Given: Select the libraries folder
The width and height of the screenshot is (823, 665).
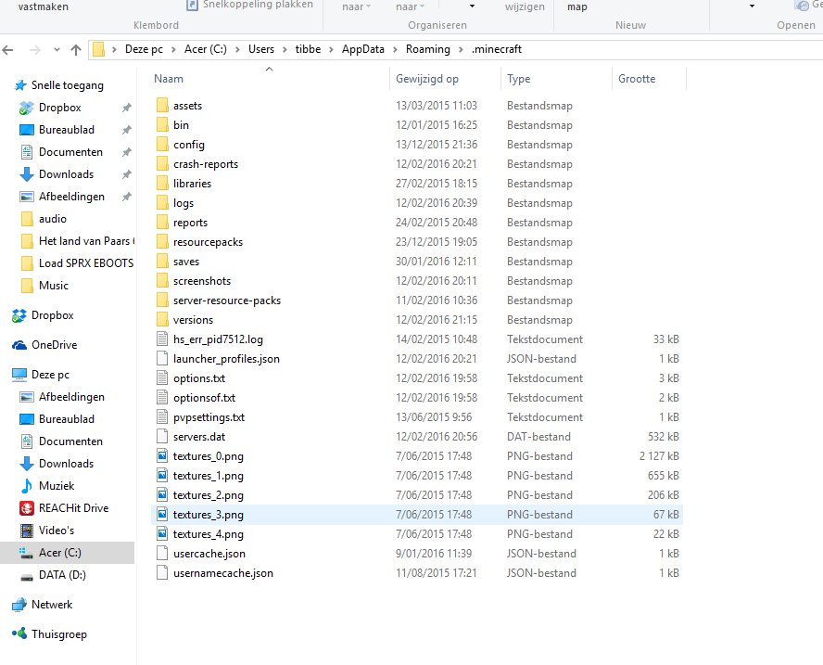Looking at the screenshot, I should (x=192, y=184).
